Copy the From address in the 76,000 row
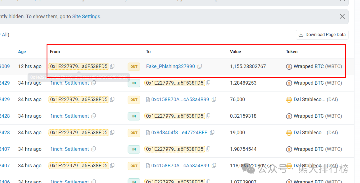 (x=112, y=99)
